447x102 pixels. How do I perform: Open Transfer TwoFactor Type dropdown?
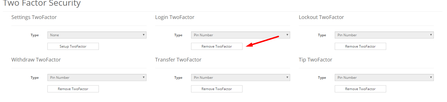(x=240, y=78)
